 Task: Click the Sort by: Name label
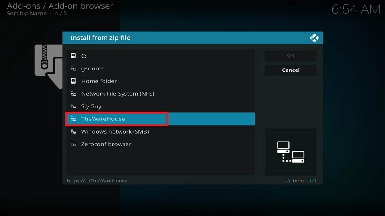pyautogui.click(x=27, y=14)
